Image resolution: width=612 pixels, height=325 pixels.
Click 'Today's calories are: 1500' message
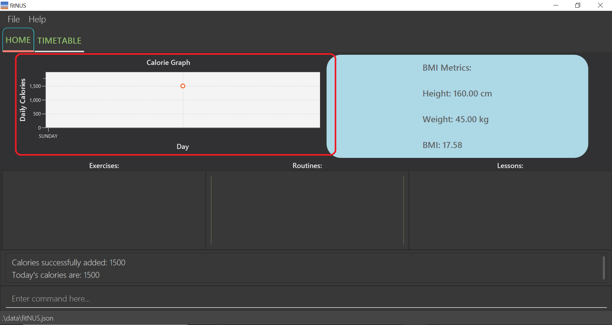coord(56,275)
